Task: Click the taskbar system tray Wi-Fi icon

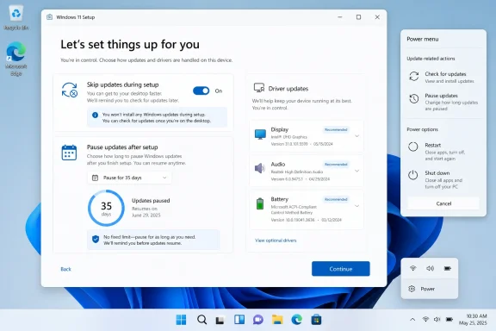Action: tap(425, 319)
